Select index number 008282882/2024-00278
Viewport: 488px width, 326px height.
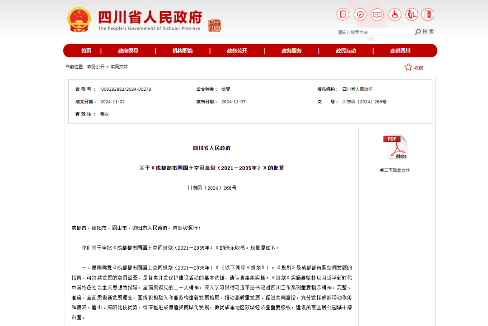click(126, 89)
